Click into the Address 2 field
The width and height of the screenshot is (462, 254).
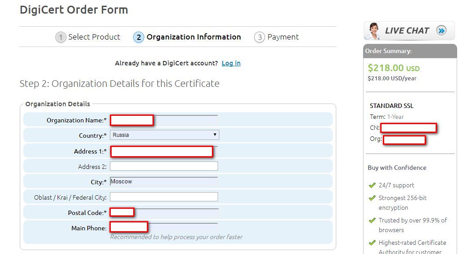pyautogui.click(x=164, y=166)
